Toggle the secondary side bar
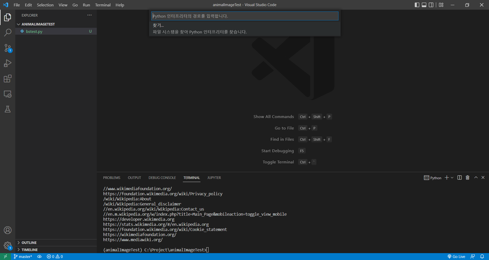This screenshot has width=489, height=260. coord(431,5)
